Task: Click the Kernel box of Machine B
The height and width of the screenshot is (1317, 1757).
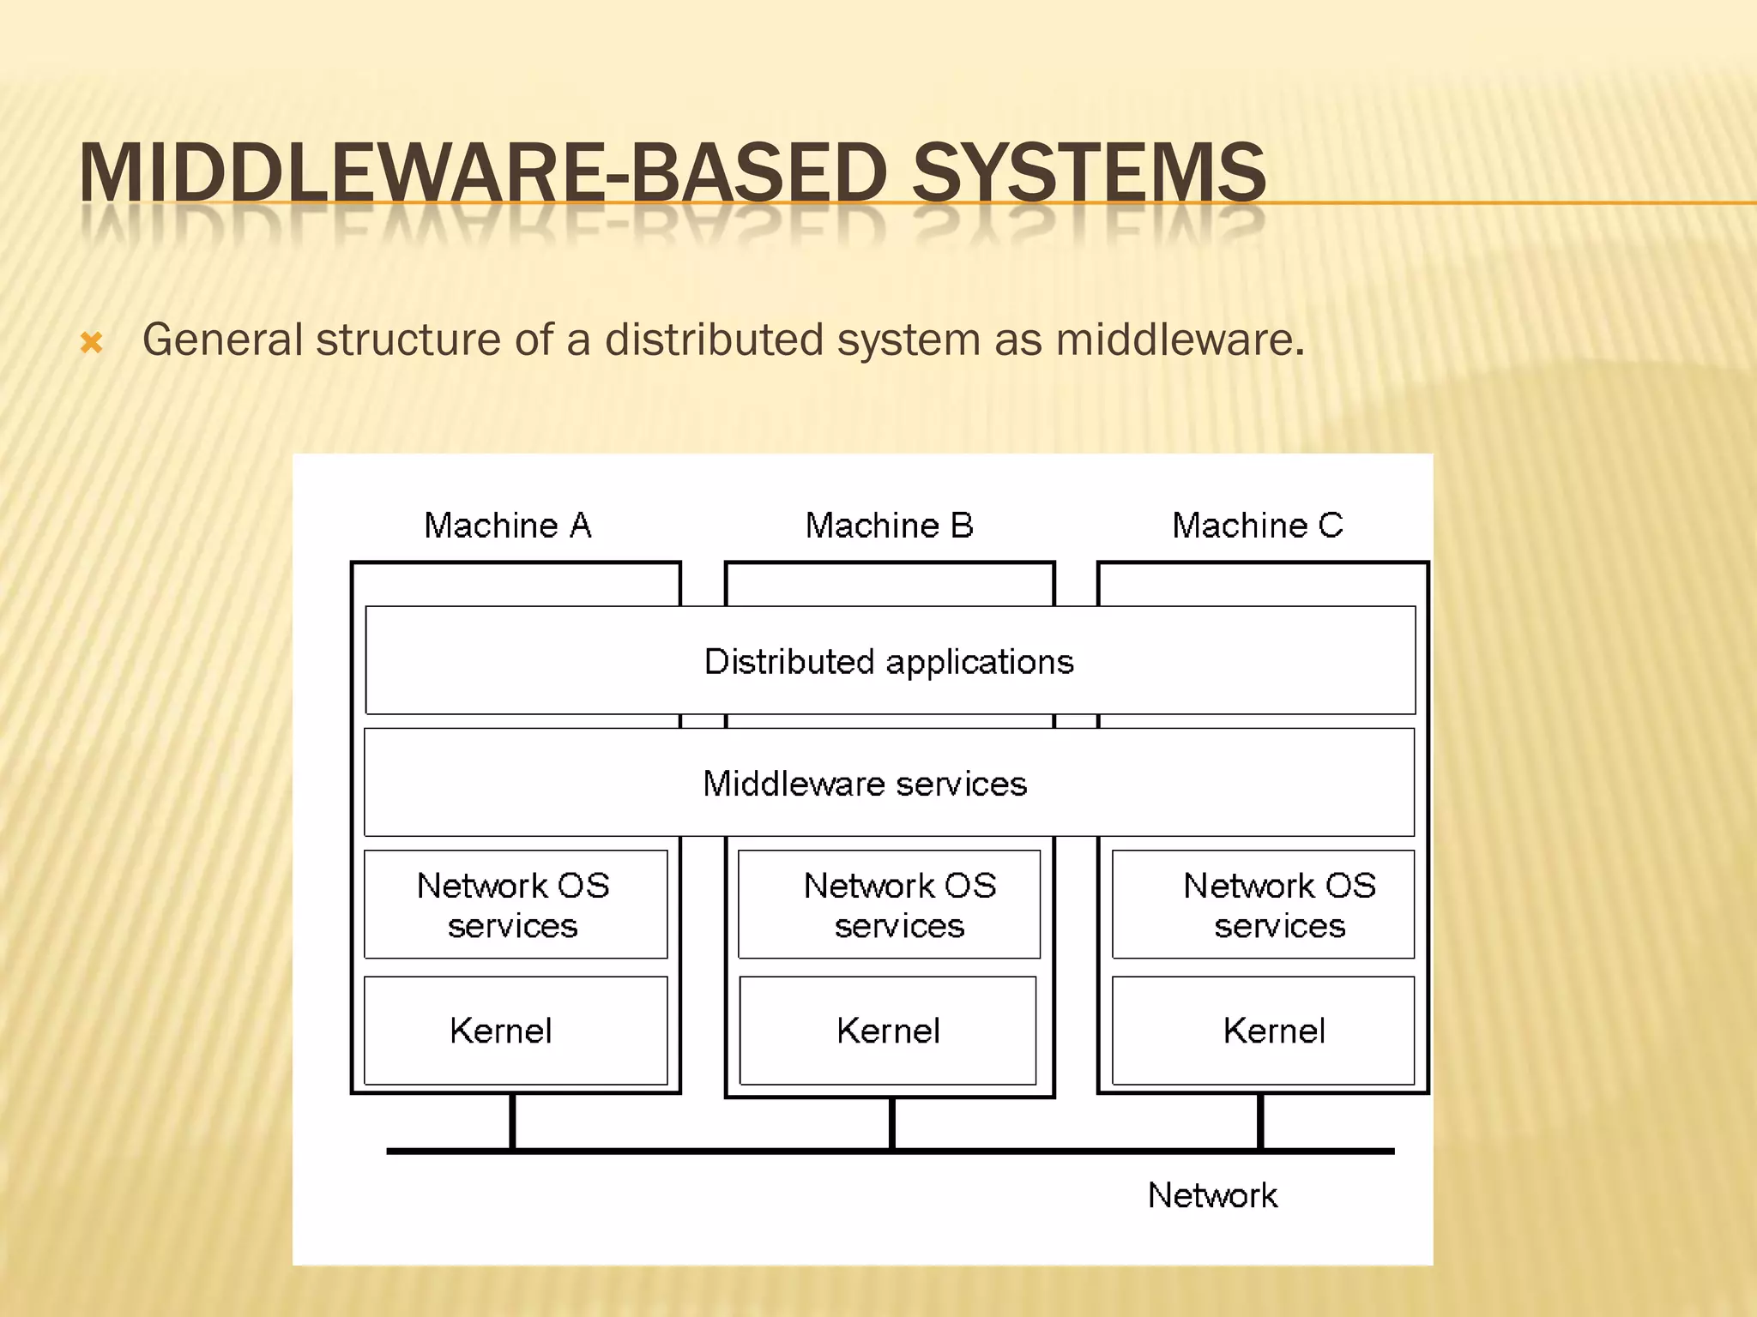Action: tap(888, 1031)
